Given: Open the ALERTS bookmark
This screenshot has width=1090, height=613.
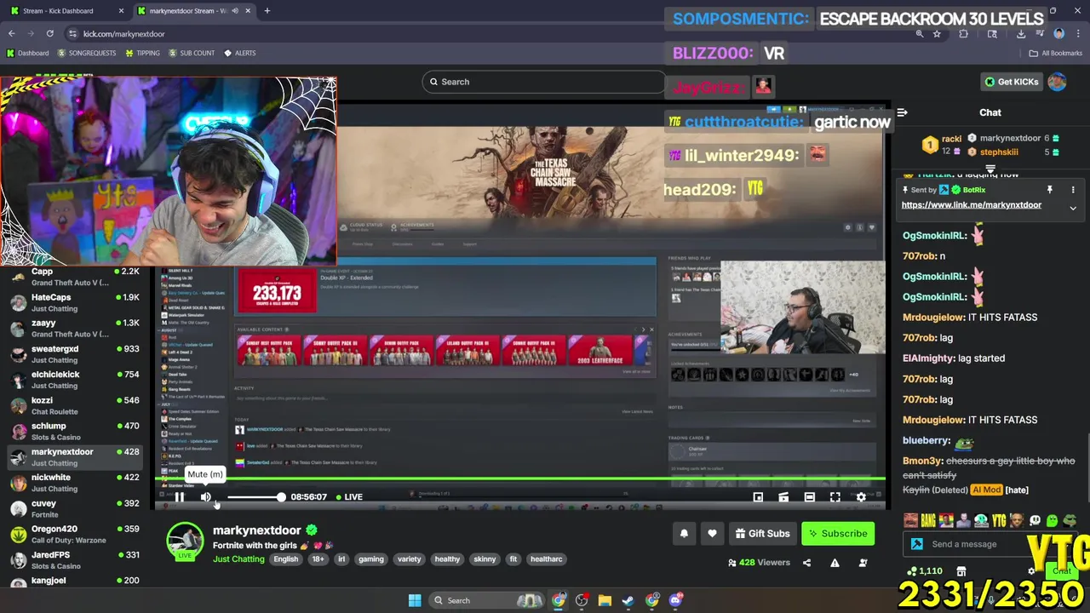Looking at the screenshot, I should pyautogui.click(x=239, y=53).
